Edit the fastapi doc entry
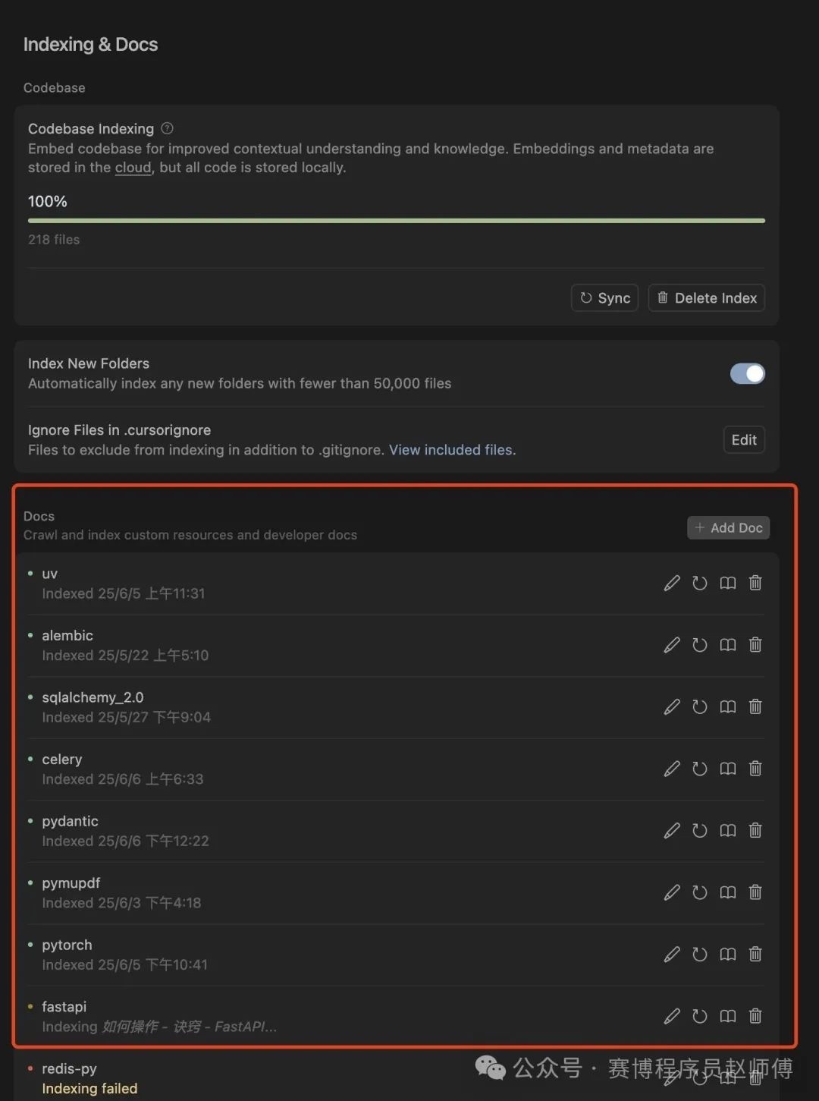Image resolution: width=819 pixels, height=1101 pixels. click(672, 1017)
